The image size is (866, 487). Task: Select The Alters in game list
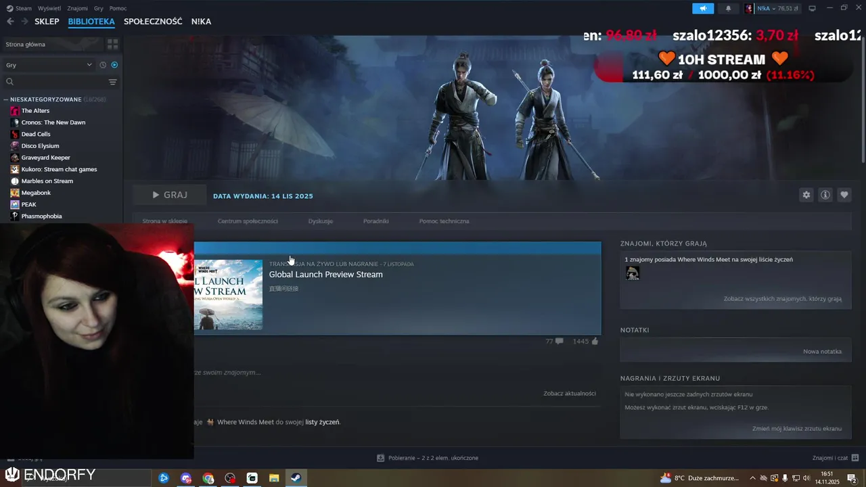tap(35, 111)
